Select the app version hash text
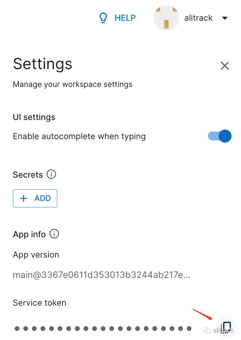The image size is (241, 340). 101,275
